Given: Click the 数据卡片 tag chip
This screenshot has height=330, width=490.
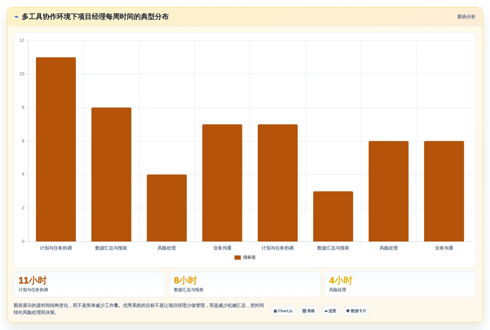Looking at the screenshot, I should tap(356, 311).
